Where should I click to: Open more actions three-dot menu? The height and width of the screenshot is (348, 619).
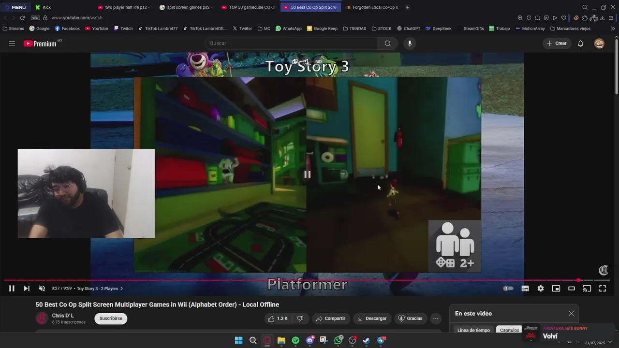click(x=436, y=319)
